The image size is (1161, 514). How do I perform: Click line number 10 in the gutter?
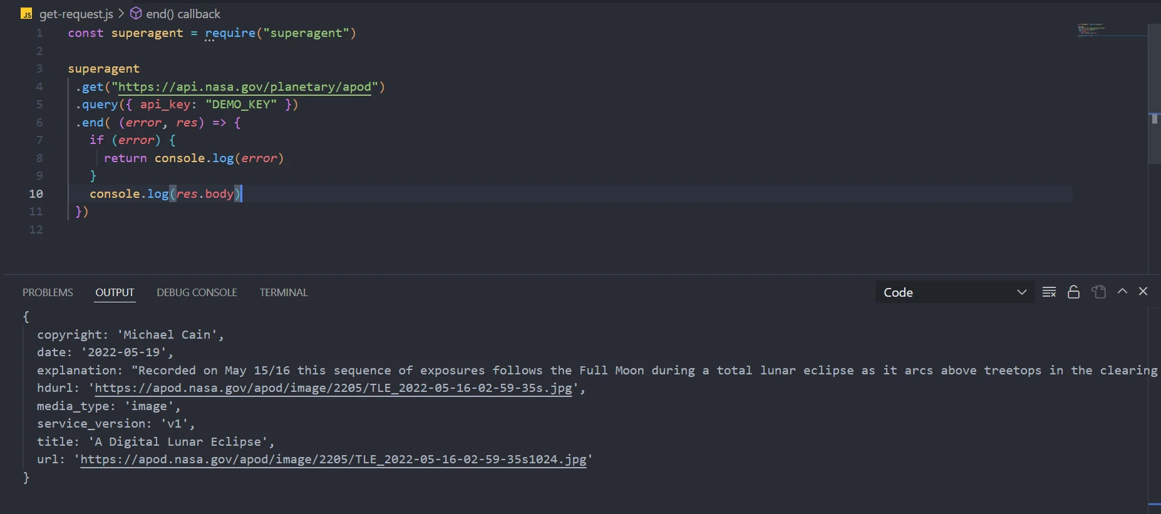click(36, 194)
